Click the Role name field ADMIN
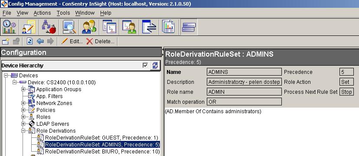 click(x=244, y=92)
